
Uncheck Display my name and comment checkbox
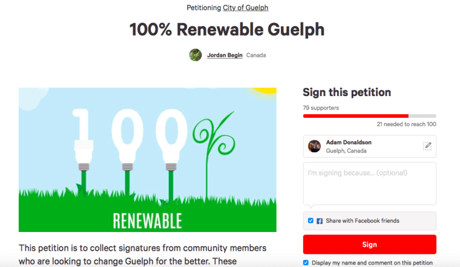[306, 262]
